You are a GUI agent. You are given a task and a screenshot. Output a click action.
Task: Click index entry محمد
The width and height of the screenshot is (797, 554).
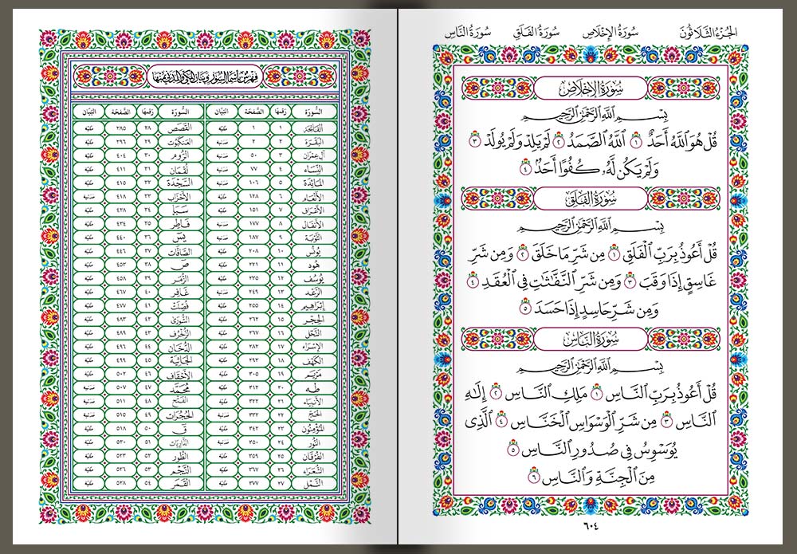[180, 389]
